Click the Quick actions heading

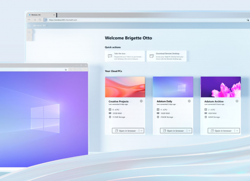tap(113, 47)
